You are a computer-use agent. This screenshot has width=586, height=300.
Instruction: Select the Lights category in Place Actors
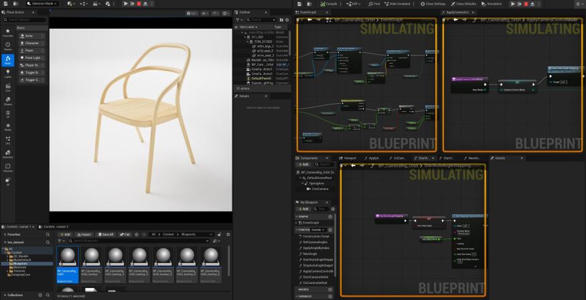[x=8, y=74]
